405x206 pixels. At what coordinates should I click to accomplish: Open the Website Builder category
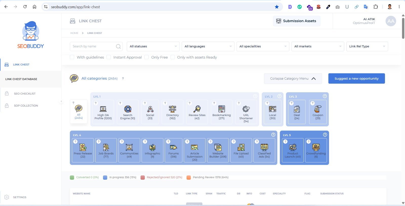click(x=218, y=150)
